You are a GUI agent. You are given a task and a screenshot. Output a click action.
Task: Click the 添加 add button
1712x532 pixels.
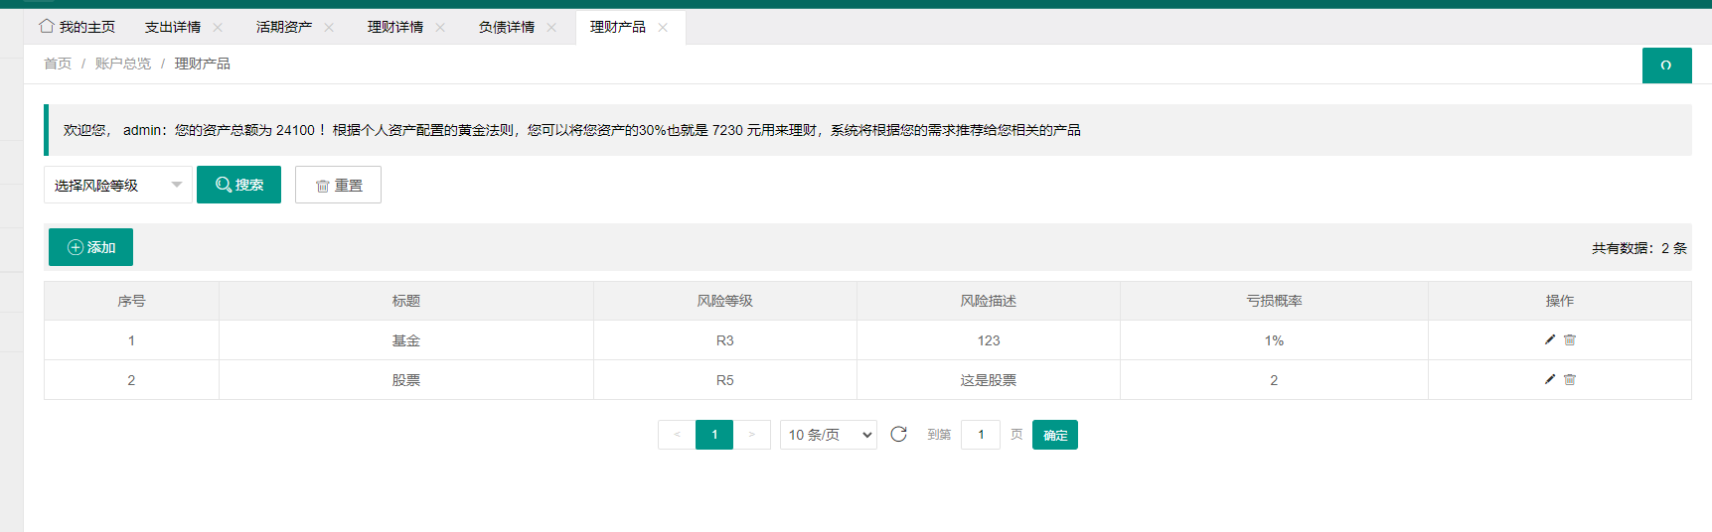[90, 247]
